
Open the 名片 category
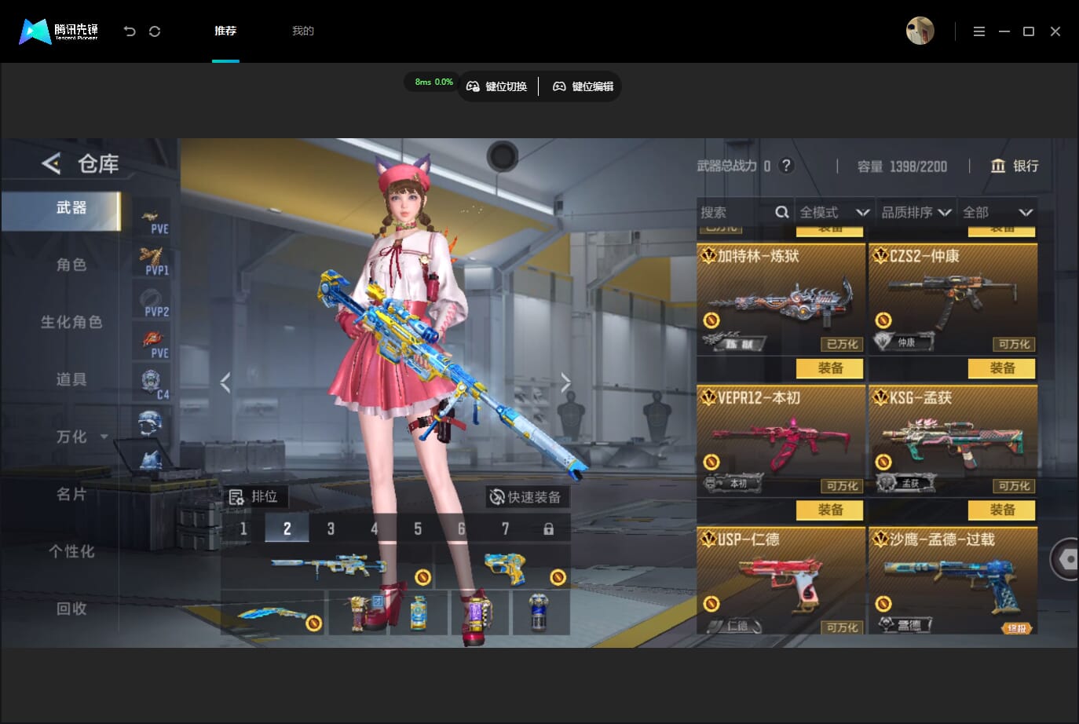[71, 494]
